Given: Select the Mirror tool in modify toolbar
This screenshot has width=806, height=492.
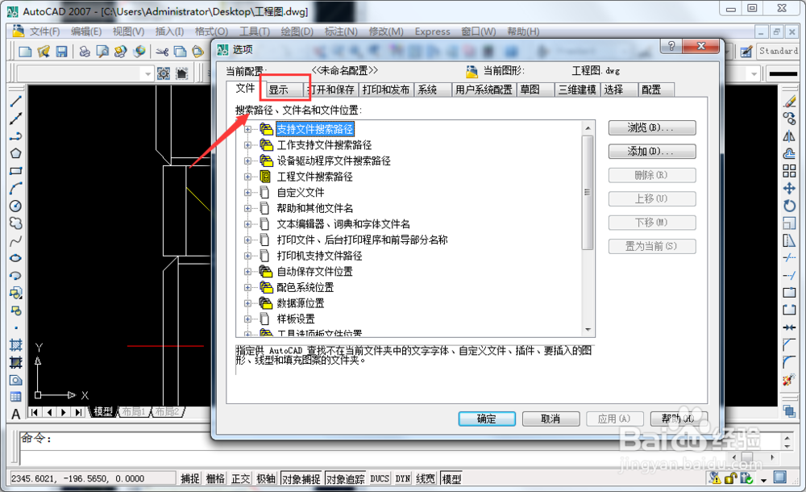Looking at the screenshot, I should pos(789,136).
